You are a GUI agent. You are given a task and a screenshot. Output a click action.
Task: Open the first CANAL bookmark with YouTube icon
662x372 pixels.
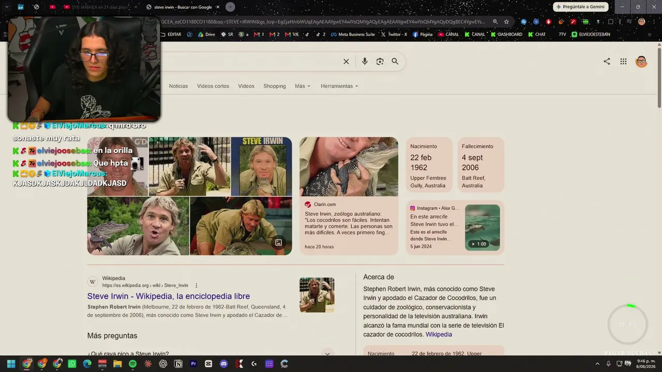click(x=448, y=35)
